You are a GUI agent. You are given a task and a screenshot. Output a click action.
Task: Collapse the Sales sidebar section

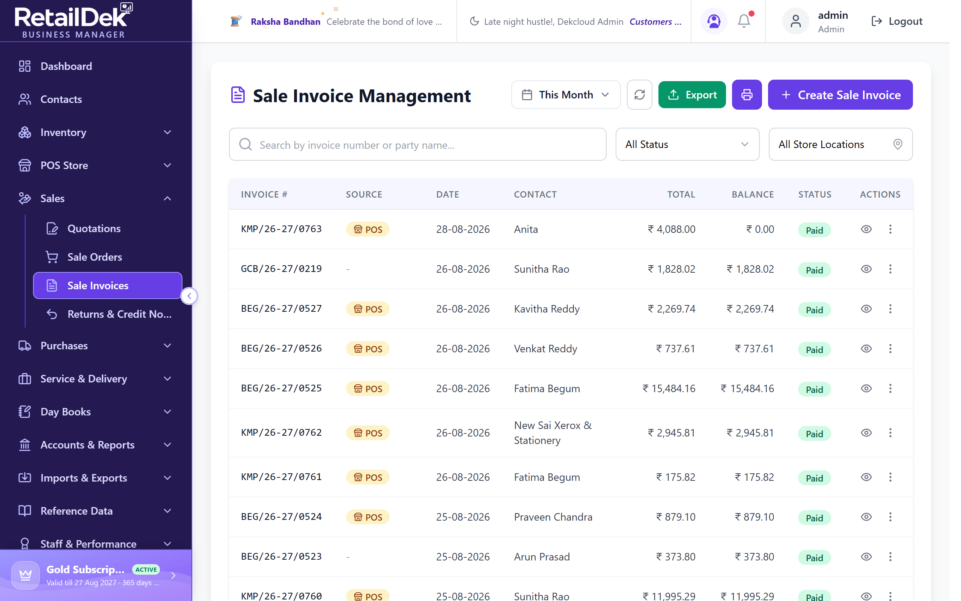[96, 198]
